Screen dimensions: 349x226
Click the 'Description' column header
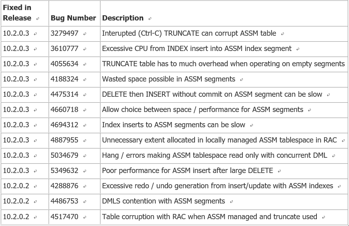pos(123,18)
